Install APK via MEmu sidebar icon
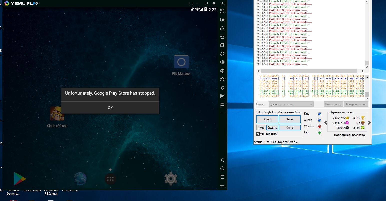This screenshot has width=386, height=201. coord(222,28)
